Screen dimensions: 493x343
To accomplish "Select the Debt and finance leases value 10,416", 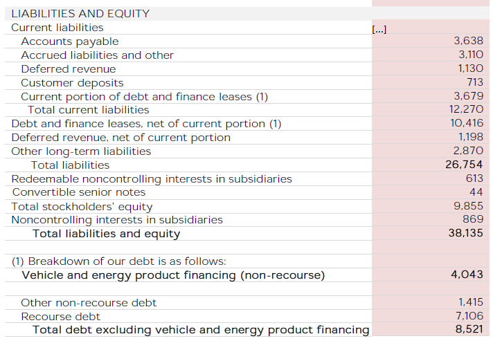I will (x=466, y=123).
